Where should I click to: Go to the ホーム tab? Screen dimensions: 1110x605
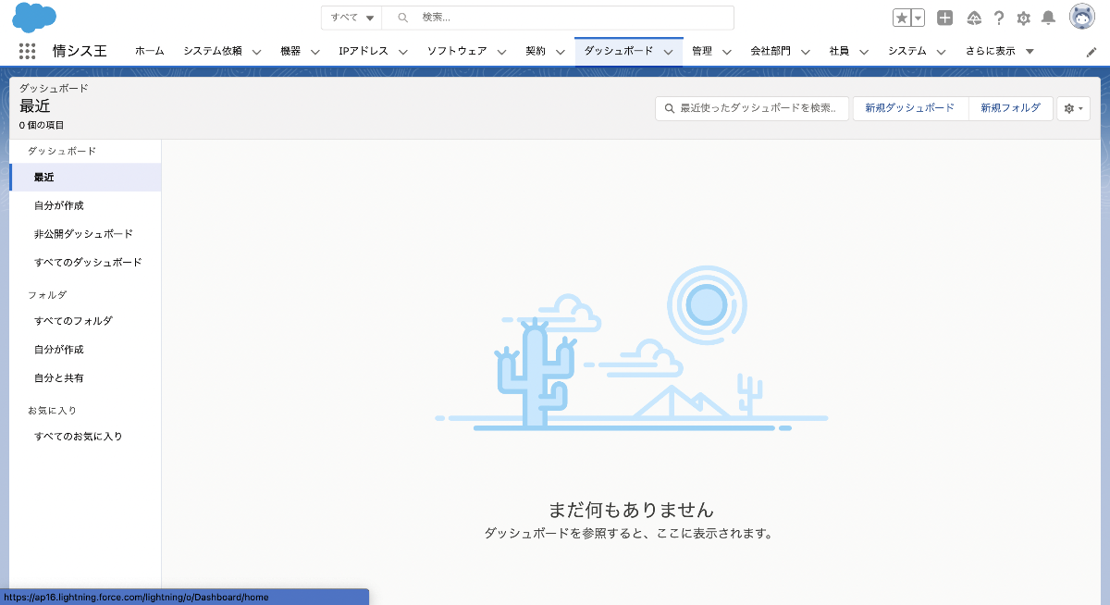coord(150,52)
